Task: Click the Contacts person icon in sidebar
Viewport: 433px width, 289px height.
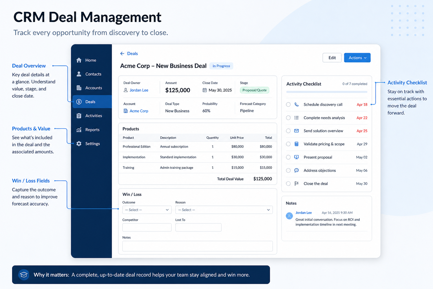Action: click(x=79, y=74)
